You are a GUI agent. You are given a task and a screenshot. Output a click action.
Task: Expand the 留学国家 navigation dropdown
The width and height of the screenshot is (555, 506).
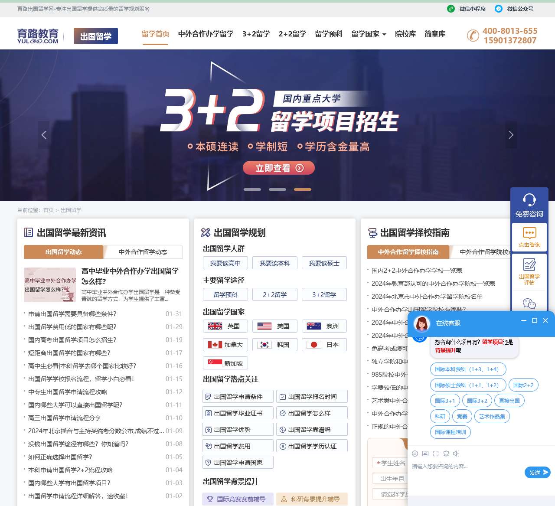point(369,34)
